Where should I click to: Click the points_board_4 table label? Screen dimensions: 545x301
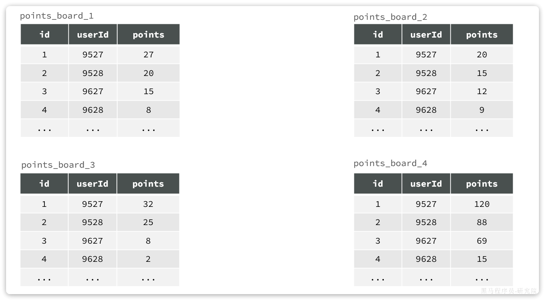coord(390,163)
